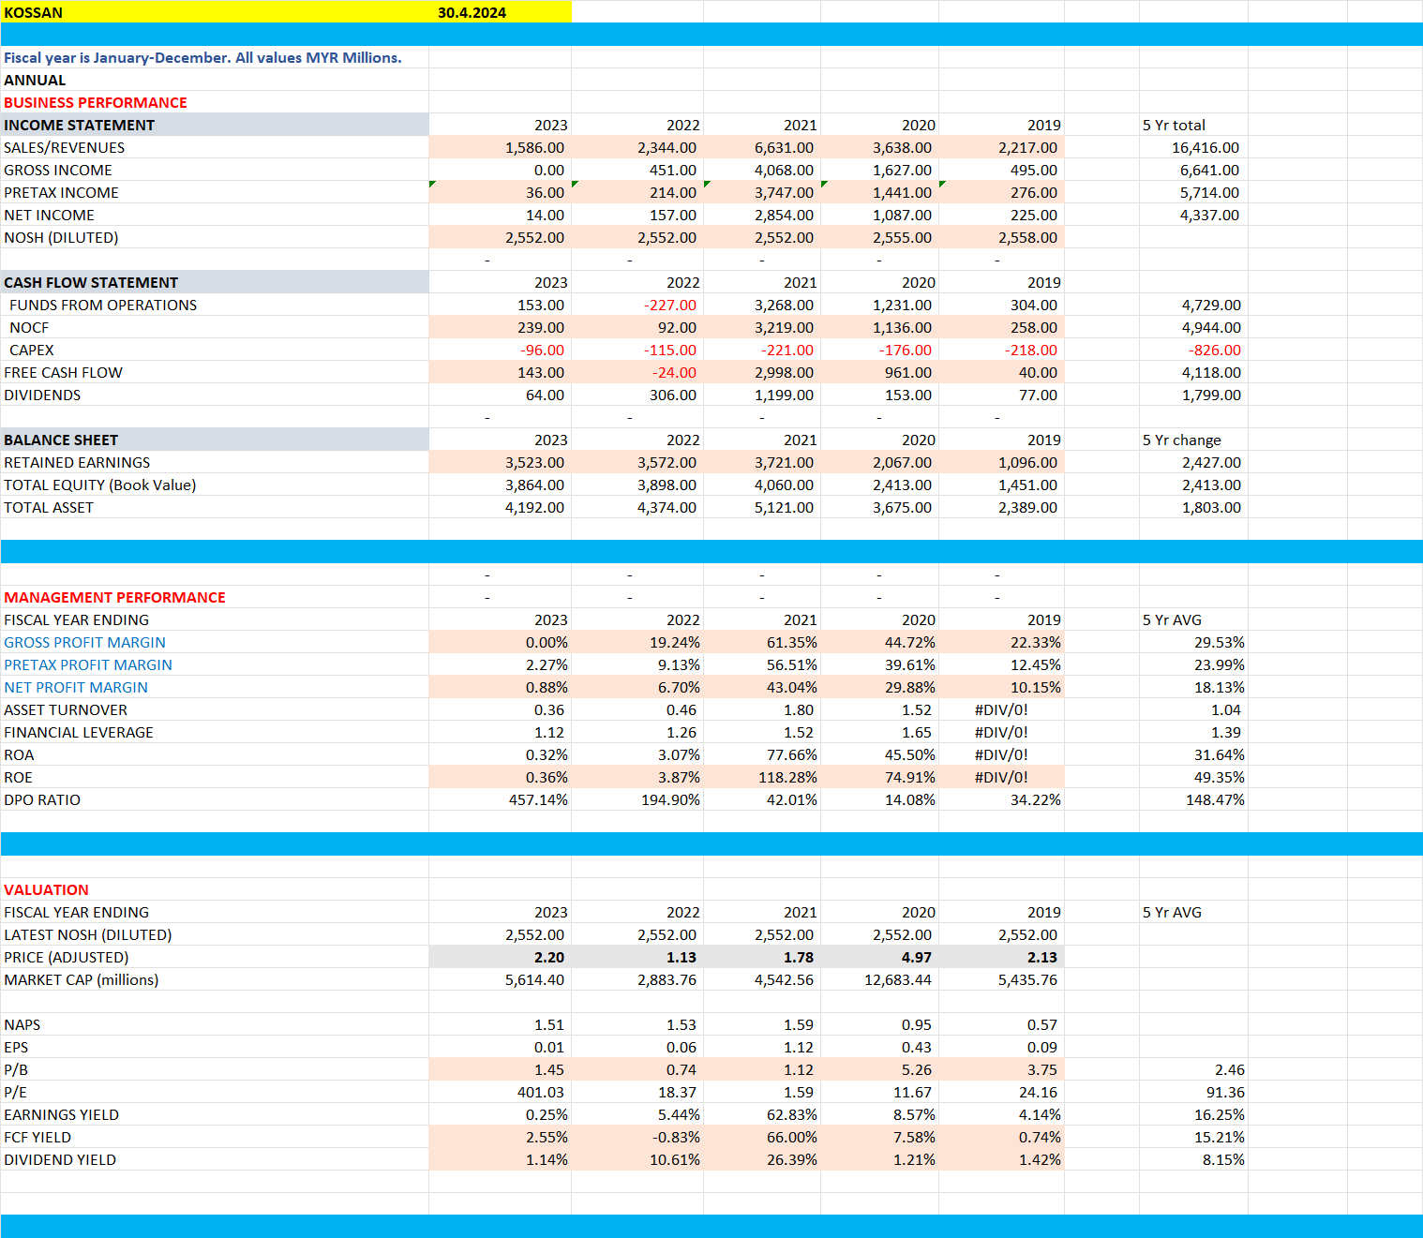
Task: Click the NET PROFIT MARGIN label
Action: [x=76, y=687]
